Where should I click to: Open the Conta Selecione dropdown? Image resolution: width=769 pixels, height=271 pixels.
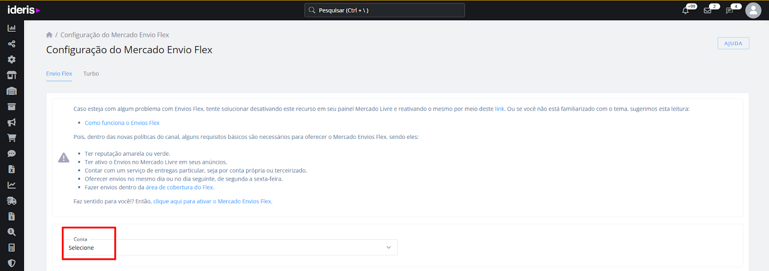coord(230,247)
